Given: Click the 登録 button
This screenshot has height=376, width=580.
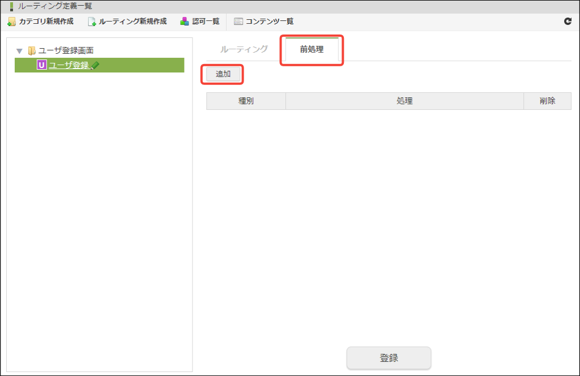Looking at the screenshot, I should 389,357.
